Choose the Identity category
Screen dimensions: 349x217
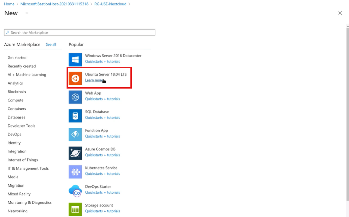tap(14, 143)
